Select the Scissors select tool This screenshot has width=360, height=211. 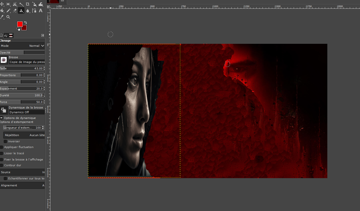tap(15, 4)
